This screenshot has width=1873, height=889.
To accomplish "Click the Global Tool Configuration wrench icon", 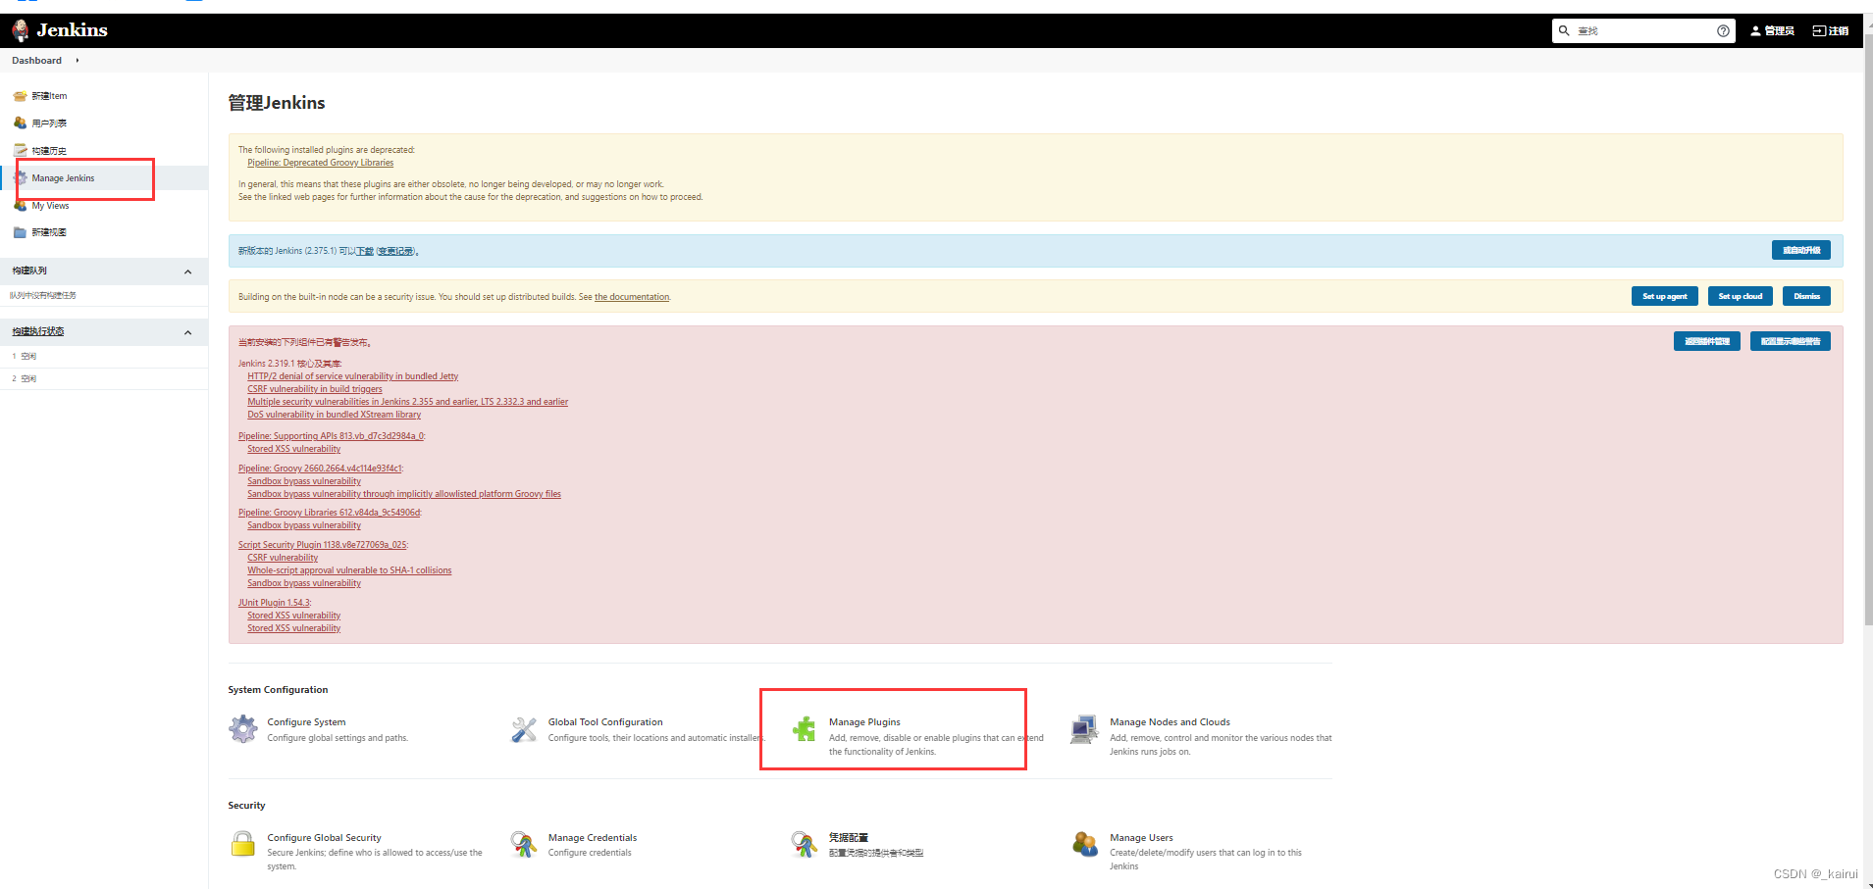I will click(524, 729).
